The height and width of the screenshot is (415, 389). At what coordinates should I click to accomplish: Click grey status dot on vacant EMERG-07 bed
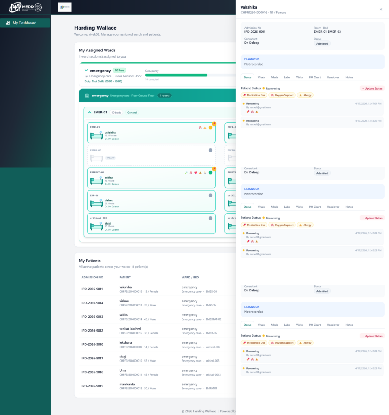tap(210, 150)
